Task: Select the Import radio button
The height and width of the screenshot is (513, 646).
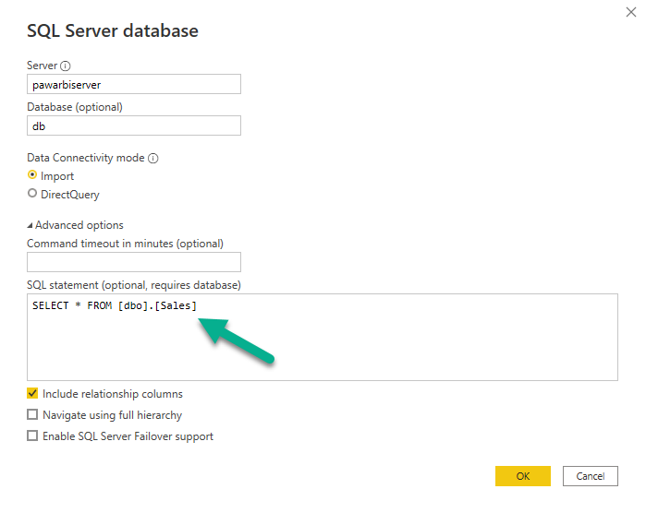Action: point(32,174)
